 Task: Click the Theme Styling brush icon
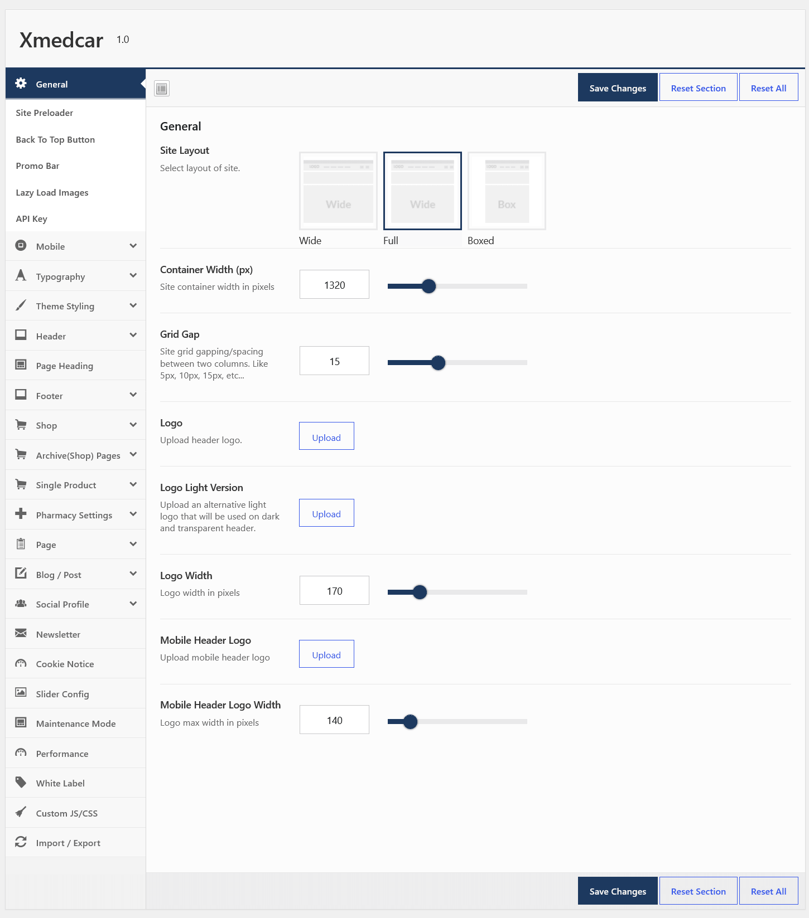(x=21, y=305)
